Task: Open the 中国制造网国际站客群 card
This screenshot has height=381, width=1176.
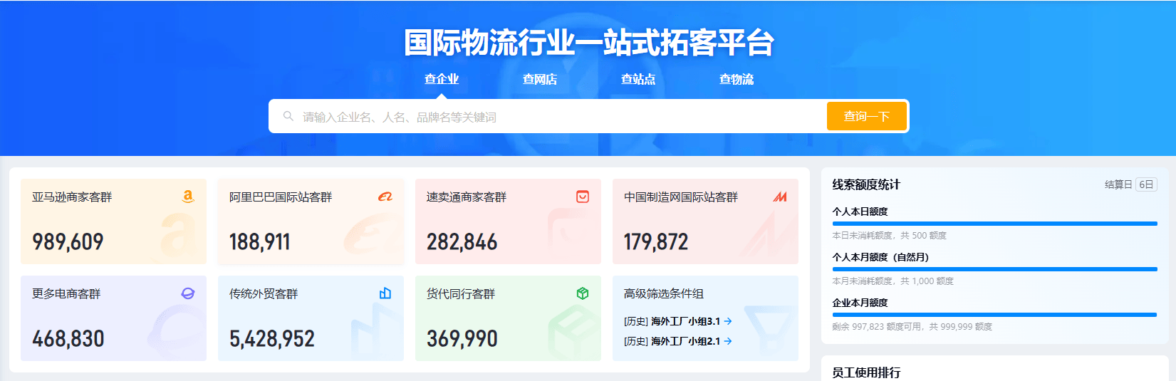Action: point(705,221)
